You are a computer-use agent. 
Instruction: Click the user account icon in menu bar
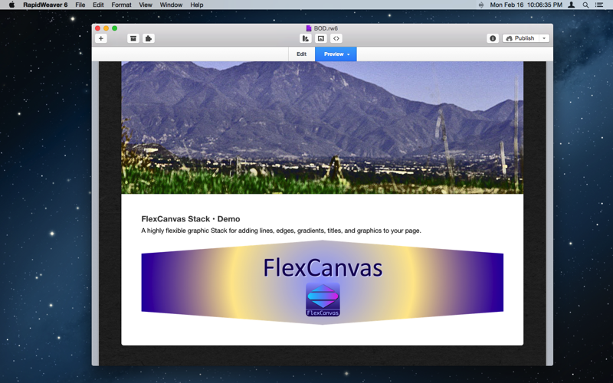coord(571,5)
